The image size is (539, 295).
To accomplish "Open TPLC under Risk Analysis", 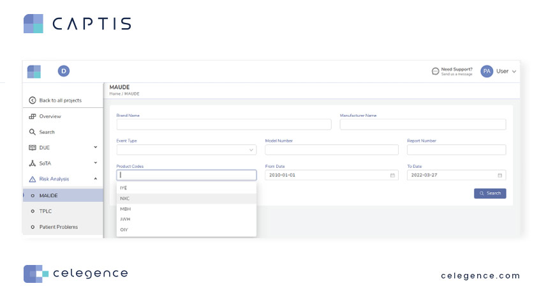I will (x=45, y=211).
